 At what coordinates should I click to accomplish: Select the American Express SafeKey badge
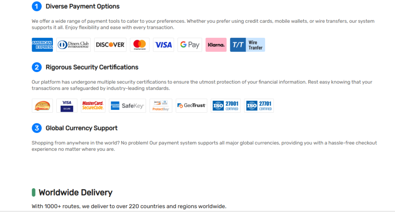tap(127, 106)
